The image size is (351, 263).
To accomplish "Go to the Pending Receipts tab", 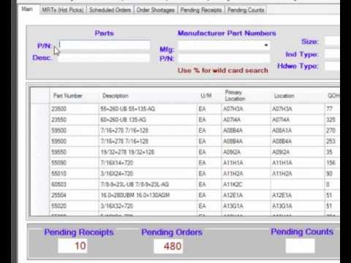I will pos(201,10).
